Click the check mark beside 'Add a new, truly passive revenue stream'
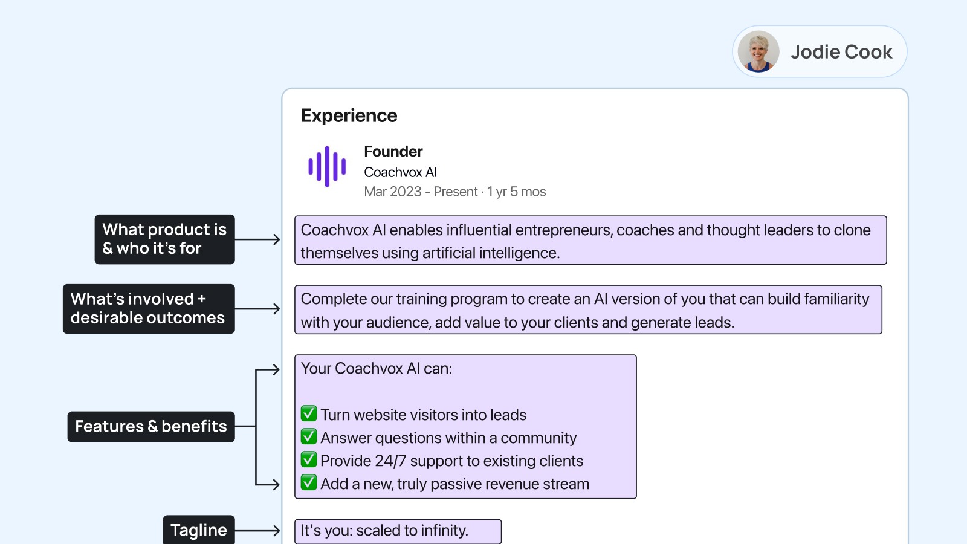The width and height of the screenshot is (967, 544). click(x=309, y=482)
